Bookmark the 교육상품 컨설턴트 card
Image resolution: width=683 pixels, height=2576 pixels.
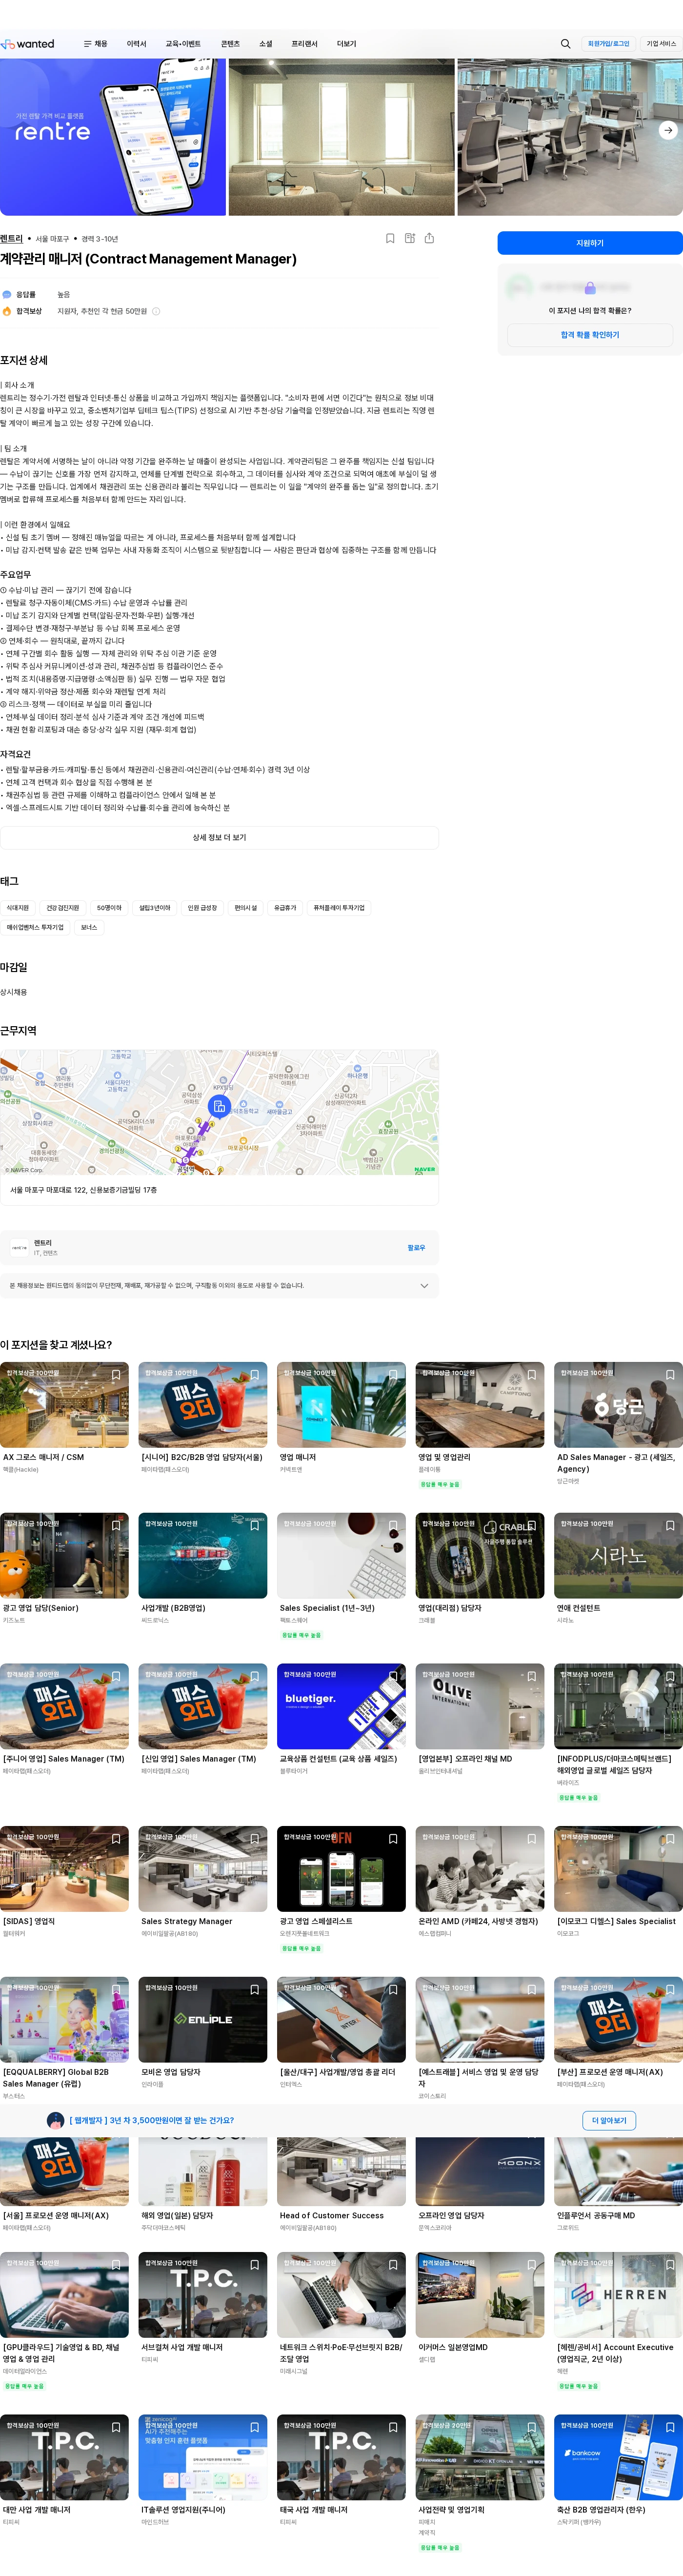point(393,1676)
